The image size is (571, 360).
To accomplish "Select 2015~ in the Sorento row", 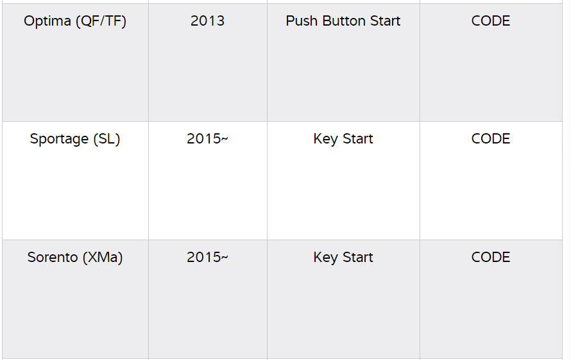I will coord(207,258).
